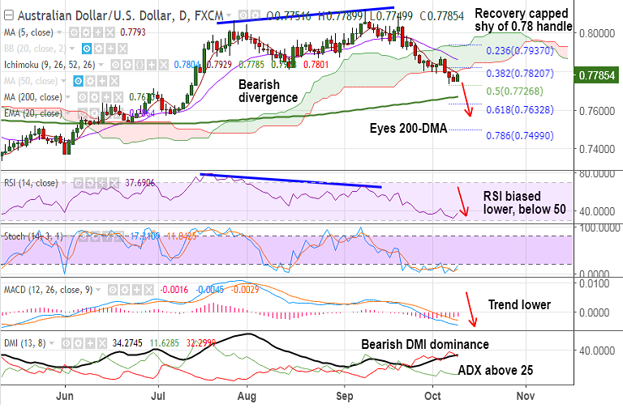This screenshot has width=623, height=408.
Task: Show the hidden BB (20, close, 2) indicator
Action: [x=87, y=49]
